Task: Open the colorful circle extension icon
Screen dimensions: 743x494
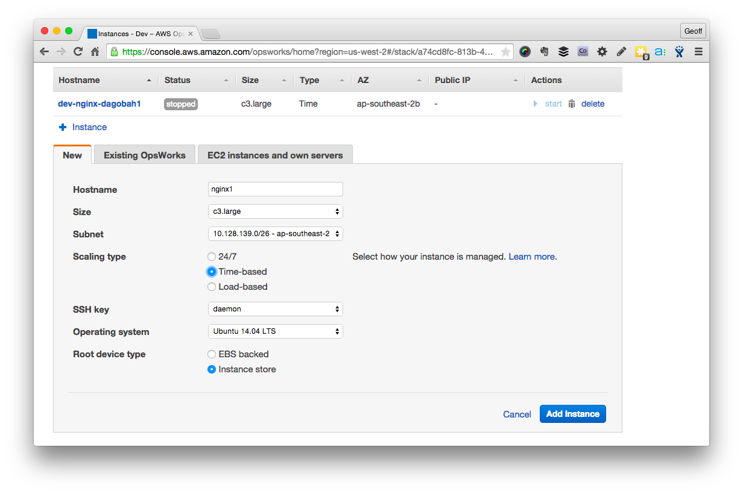Action: (x=525, y=52)
